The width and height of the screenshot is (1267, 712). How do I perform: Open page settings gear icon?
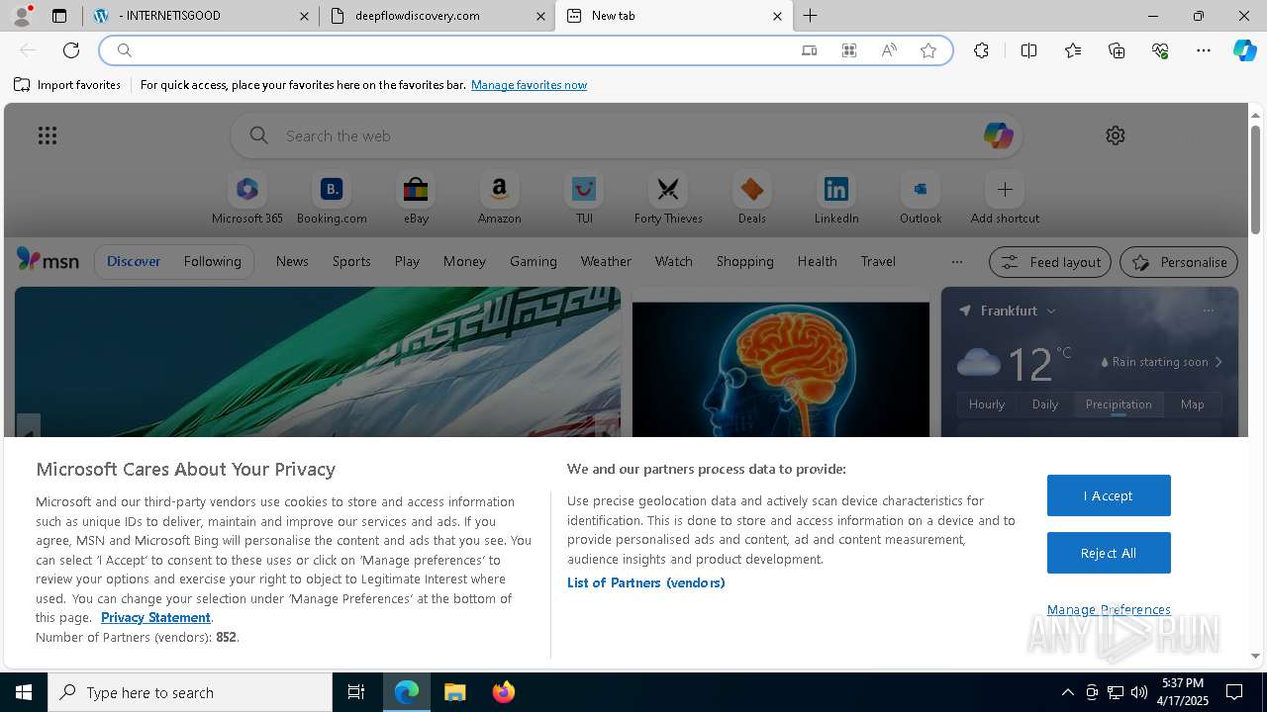tap(1116, 135)
